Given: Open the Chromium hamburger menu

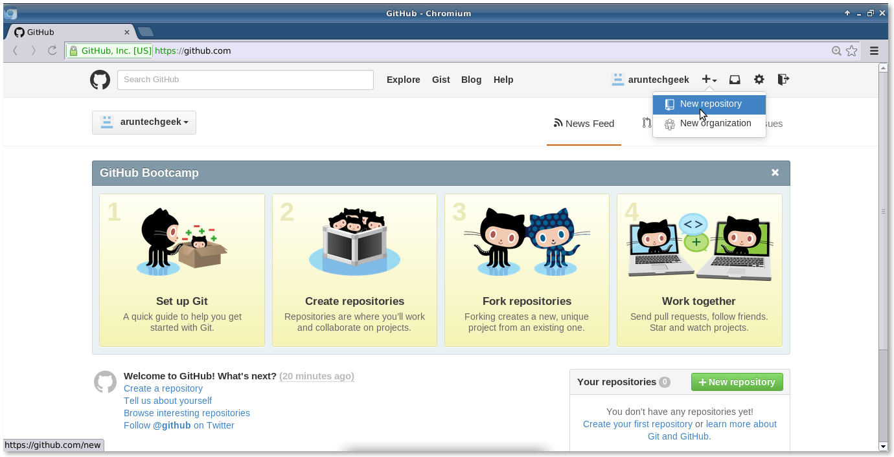Looking at the screenshot, I should (874, 50).
